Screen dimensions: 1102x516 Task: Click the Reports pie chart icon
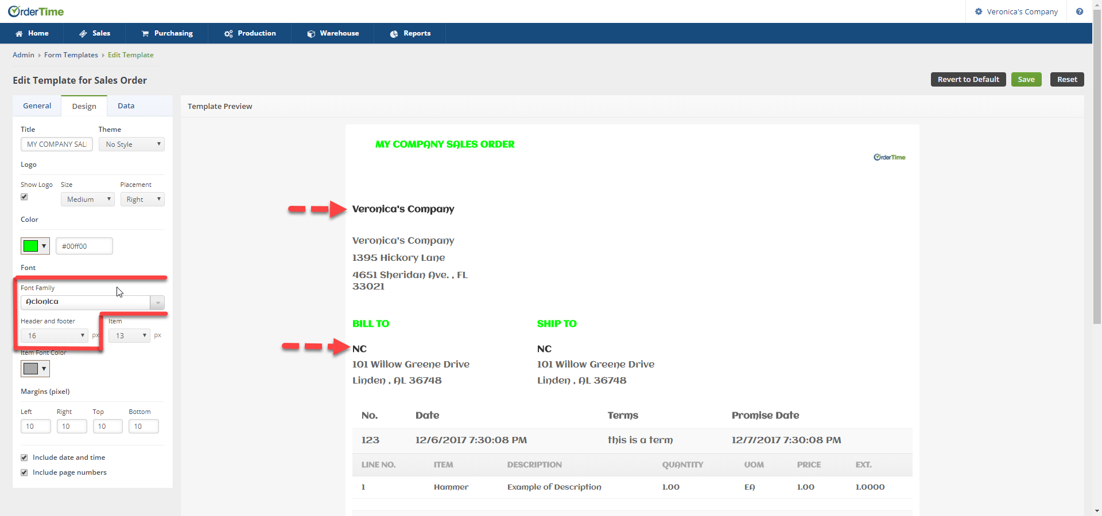tap(394, 34)
